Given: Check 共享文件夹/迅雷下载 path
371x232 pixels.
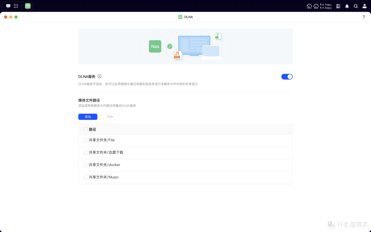Looking at the screenshot, I should click(86, 153).
